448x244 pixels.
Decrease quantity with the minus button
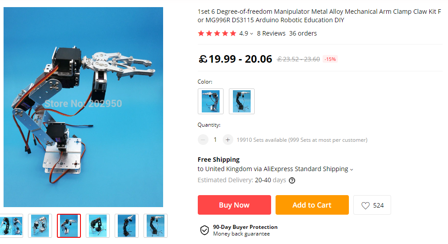point(203,140)
